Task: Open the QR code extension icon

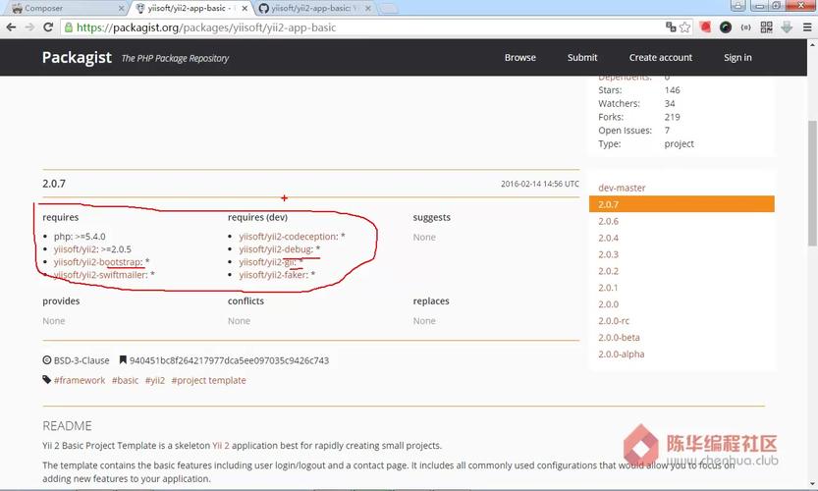Action: (766, 27)
